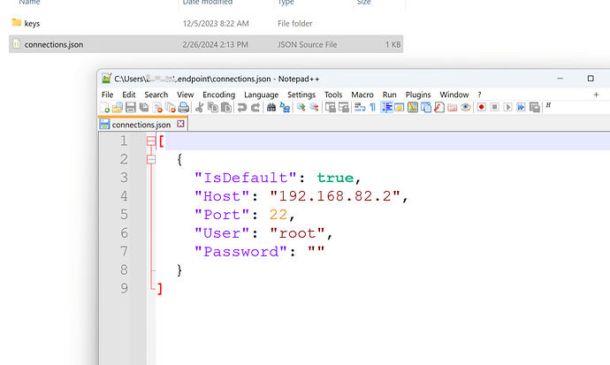Toggle synchronized horizontal scrolling icon
The width and height of the screenshot is (610, 365).
tap(344, 107)
